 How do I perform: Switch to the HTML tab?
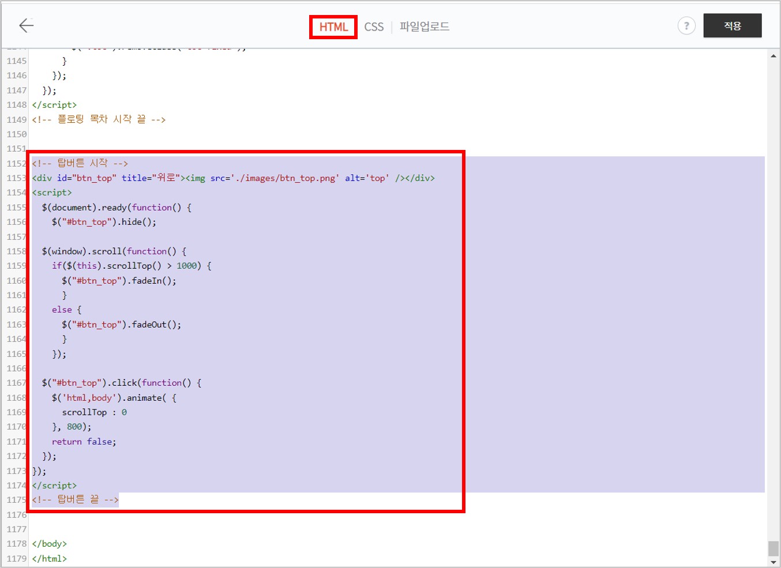pyautogui.click(x=333, y=27)
